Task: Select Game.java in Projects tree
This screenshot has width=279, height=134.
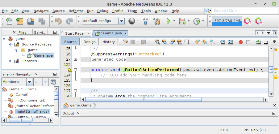Action: click(x=43, y=55)
